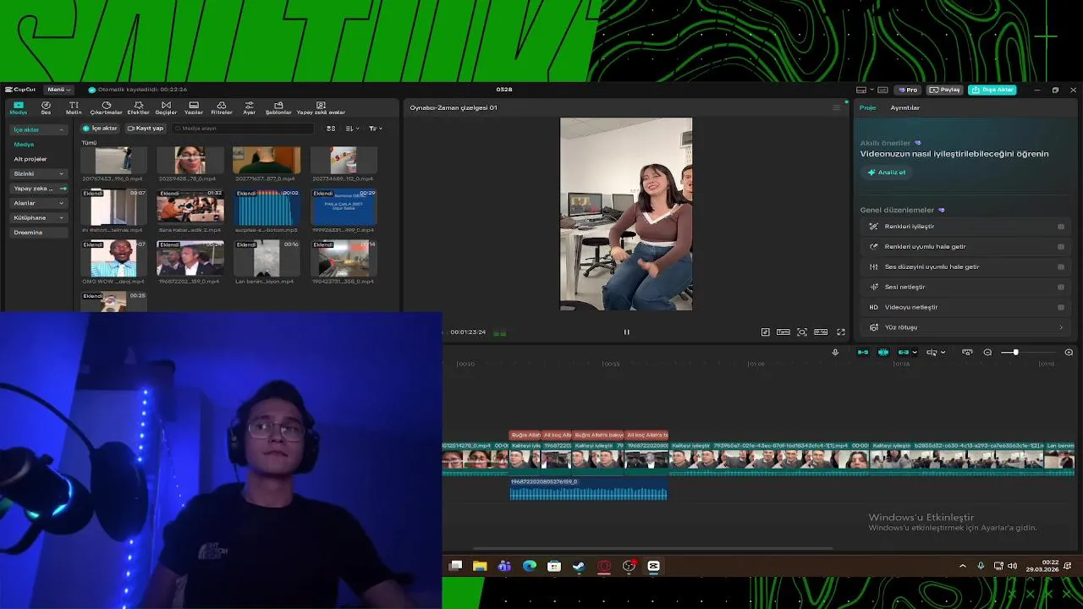Open the Metin text tab
The height and width of the screenshot is (609, 1083).
tap(74, 107)
